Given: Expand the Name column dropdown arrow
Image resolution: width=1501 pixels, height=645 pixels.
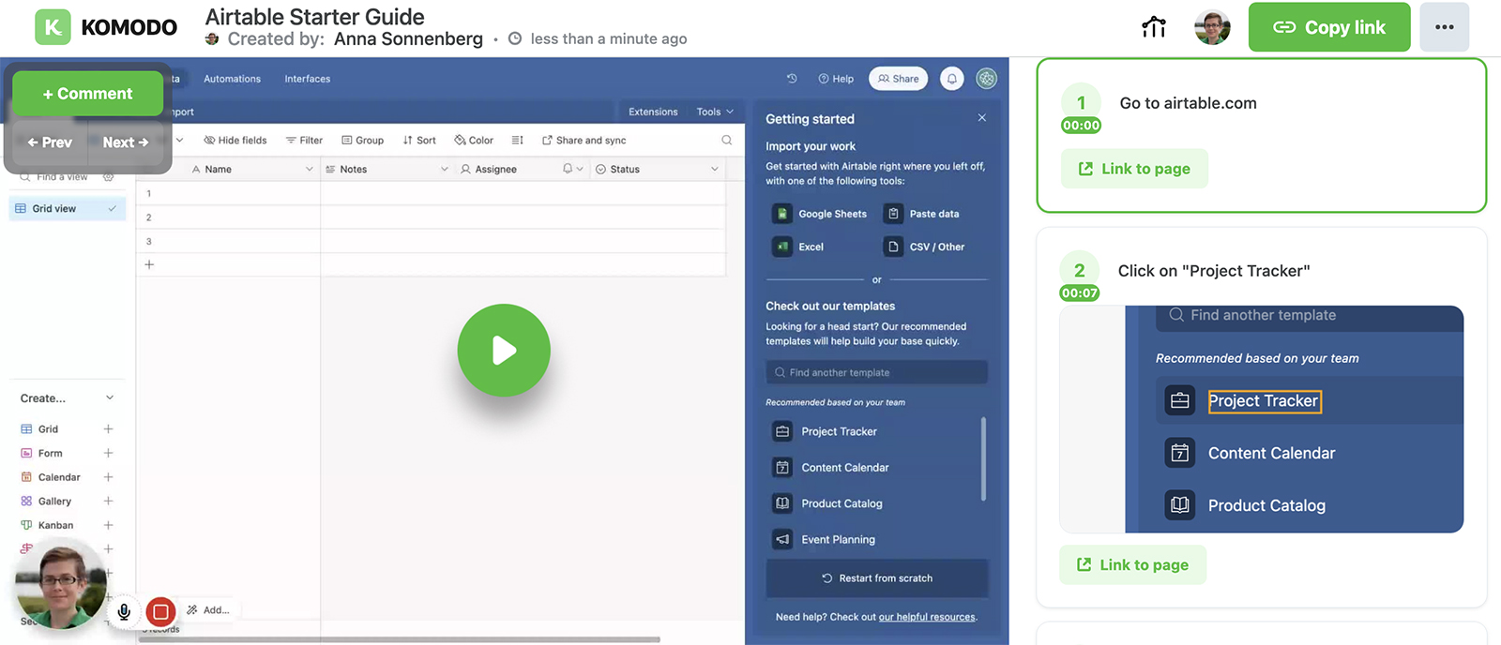Looking at the screenshot, I should [309, 170].
